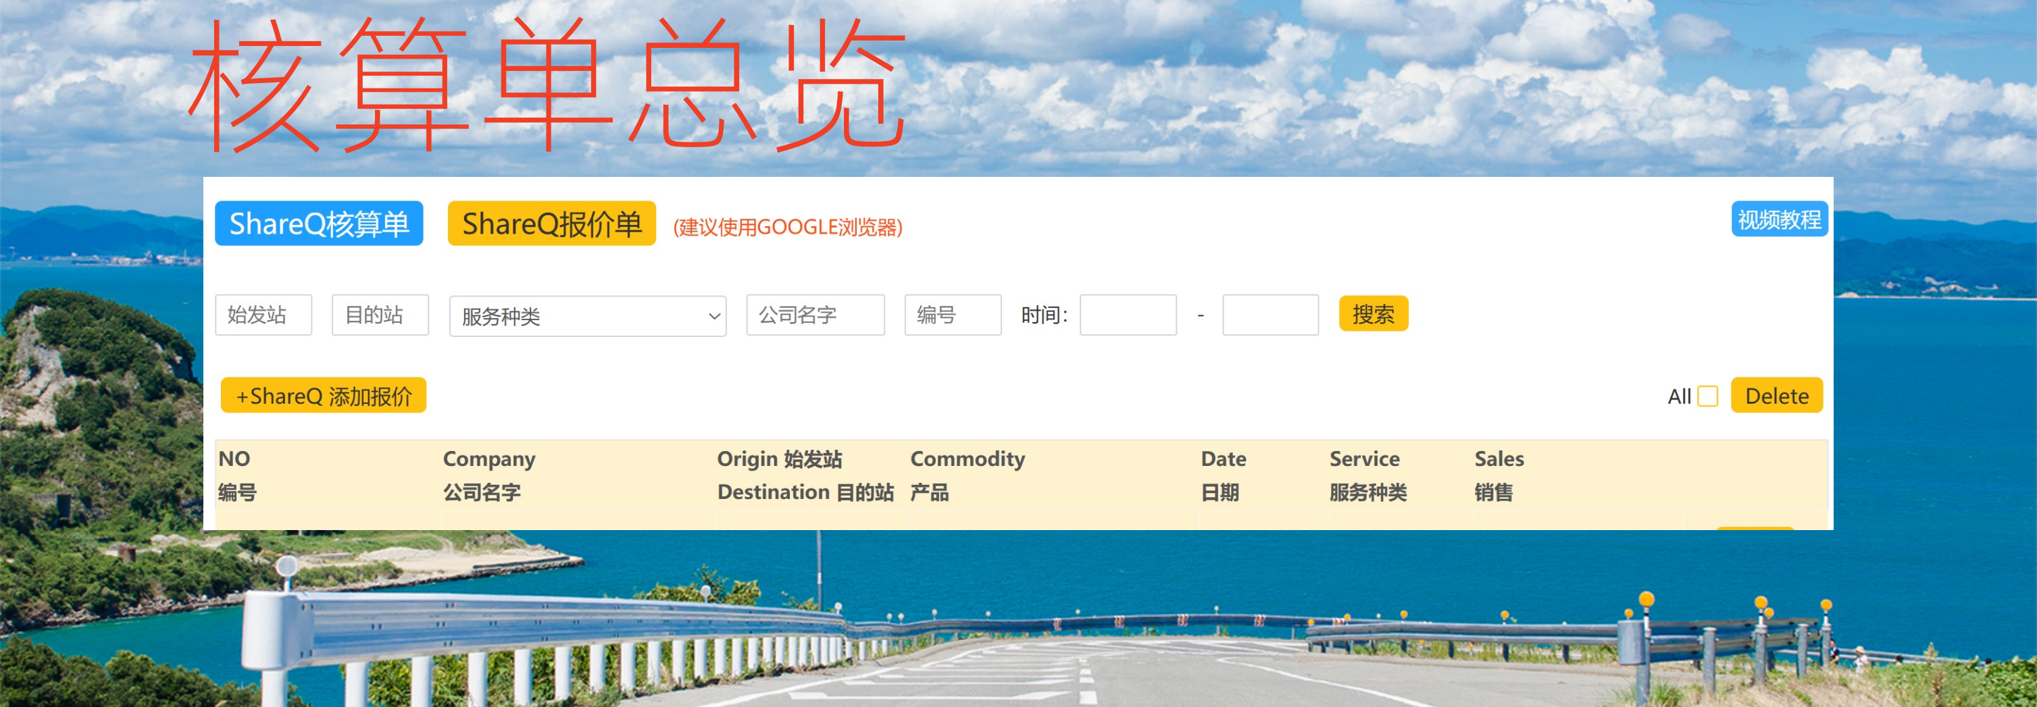Add a quote with +ShareQ 添加报价
The width and height of the screenshot is (2037, 707).
click(324, 395)
